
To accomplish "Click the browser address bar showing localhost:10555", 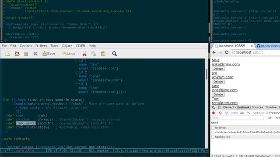I will pyautogui.click(x=255, y=52).
